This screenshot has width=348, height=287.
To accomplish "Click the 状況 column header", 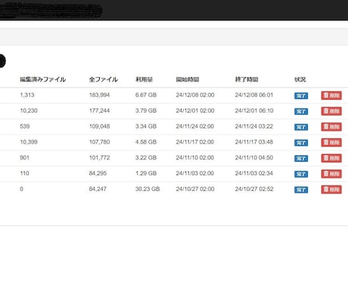I will click(x=300, y=79).
